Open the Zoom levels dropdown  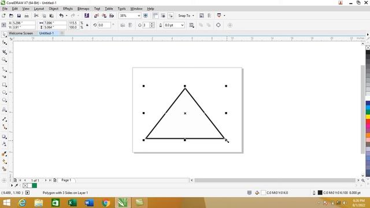coord(139,16)
